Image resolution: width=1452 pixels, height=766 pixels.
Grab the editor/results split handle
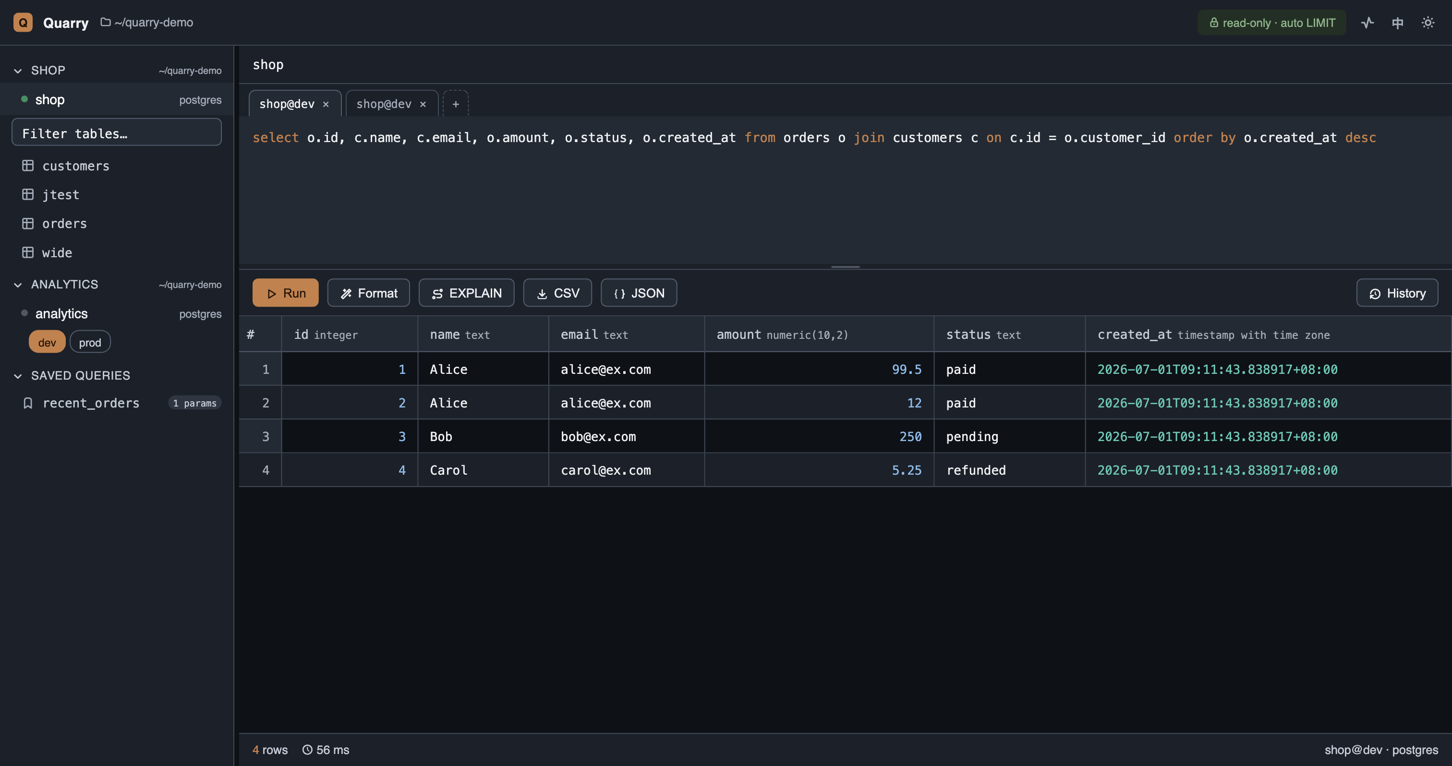pyautogui.click(x=846, y=267)
